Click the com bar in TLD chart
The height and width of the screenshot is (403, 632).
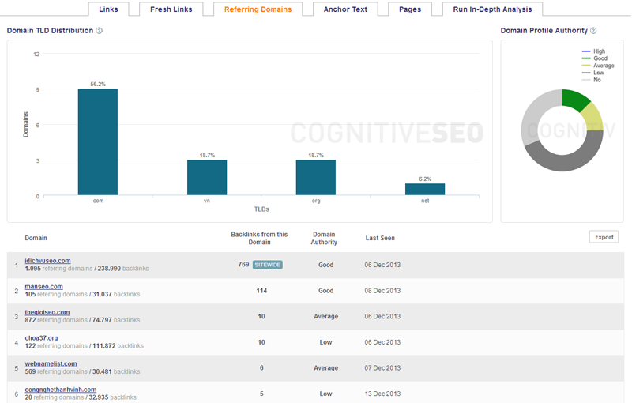coord(98,142)
